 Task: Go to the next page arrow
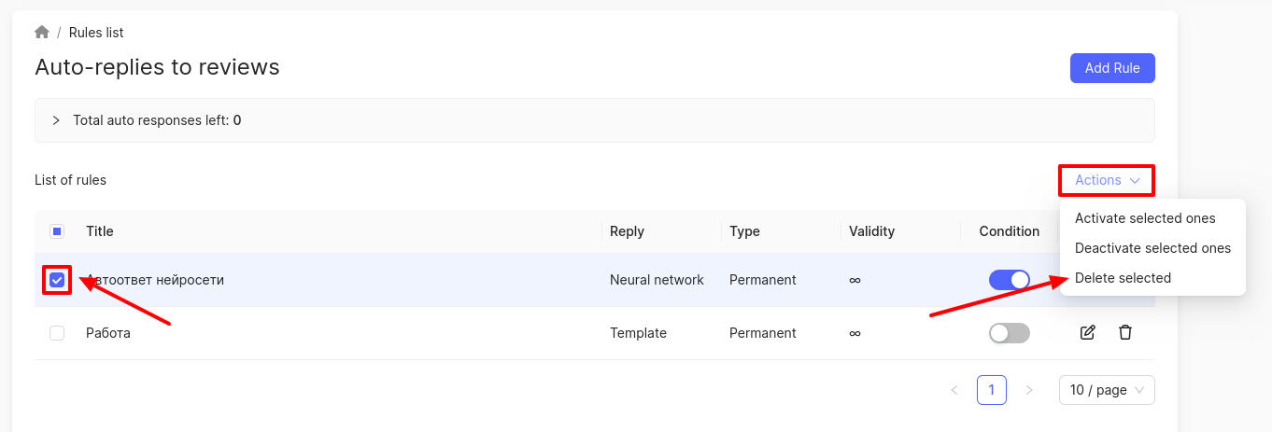point(1029,390)
